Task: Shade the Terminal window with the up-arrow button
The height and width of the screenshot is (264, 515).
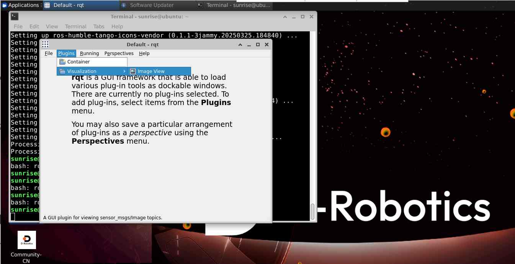Action: point(285,17)
